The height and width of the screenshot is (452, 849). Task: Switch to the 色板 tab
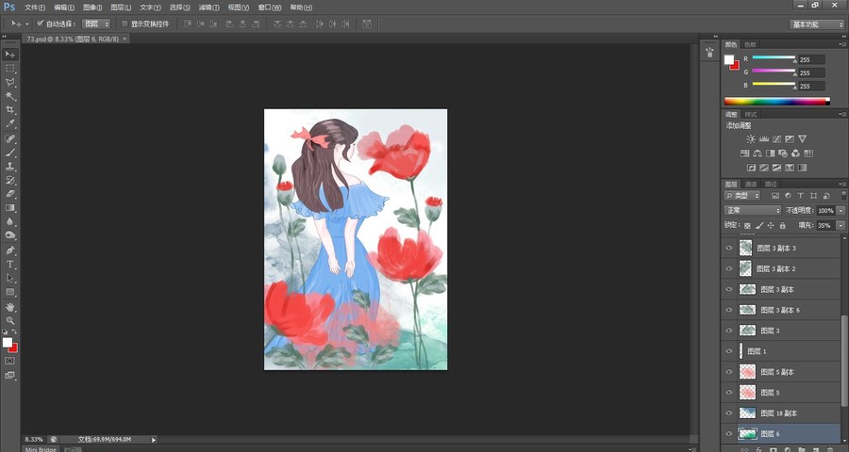(x=750, y=44)
